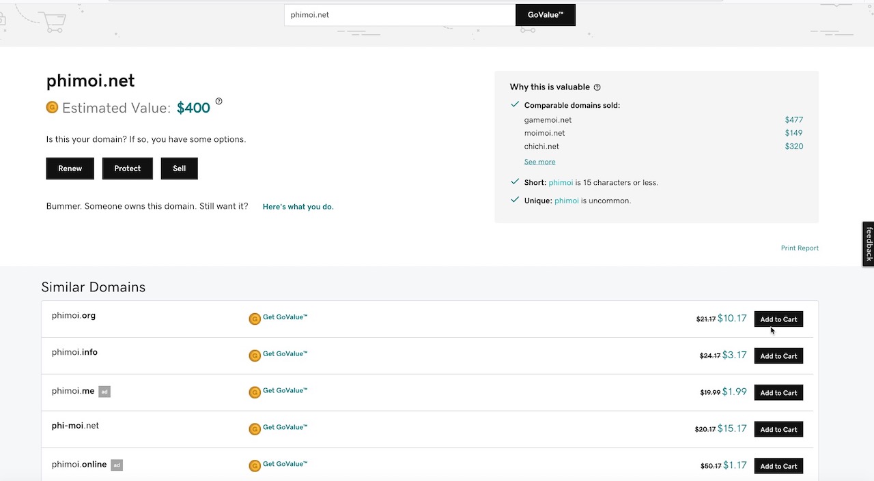874x481 pixels.
Task: Click the help icon next to Why this is valuable
Action: pos(597,87)
